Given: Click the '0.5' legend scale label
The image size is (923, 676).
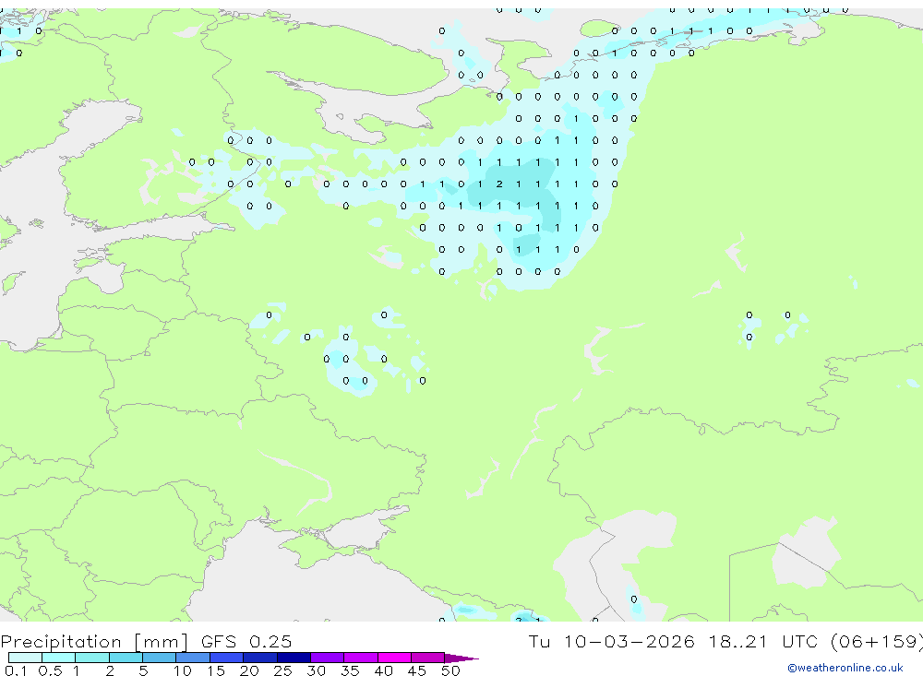Looking at the screenshot, I should point(50,670).
